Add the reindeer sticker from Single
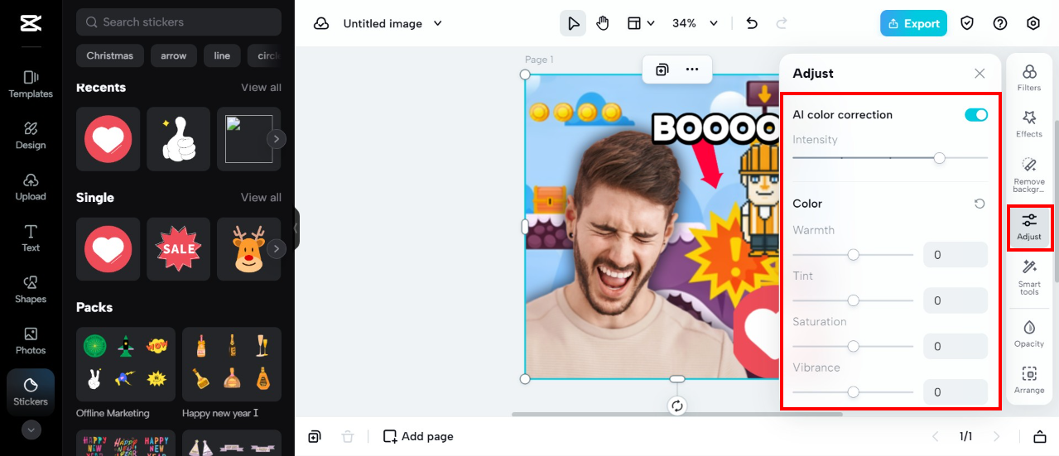The image size is (1059, 456). coord(248,248)
